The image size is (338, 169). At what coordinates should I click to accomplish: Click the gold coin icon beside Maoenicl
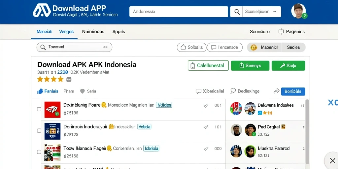[254, 48]
